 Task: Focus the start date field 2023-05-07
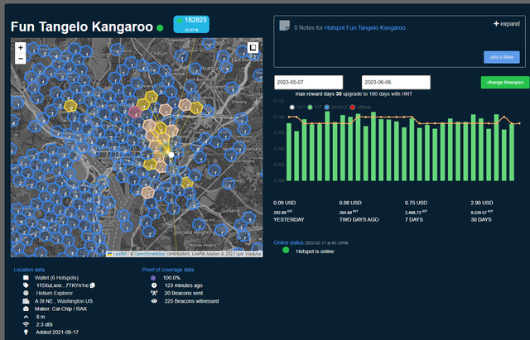(308, 83)
